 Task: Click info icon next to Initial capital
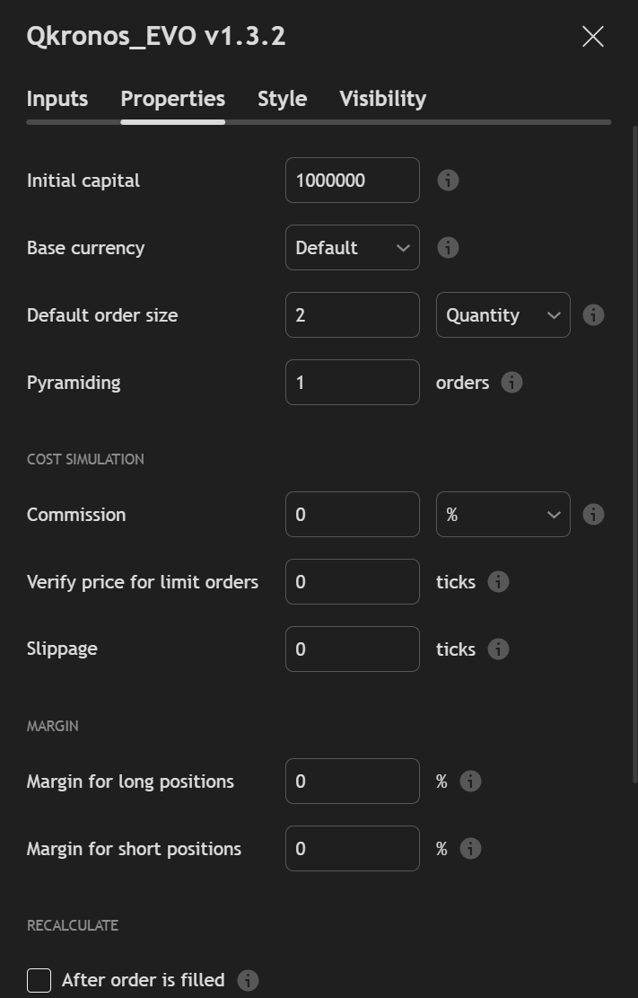[448, 181]
